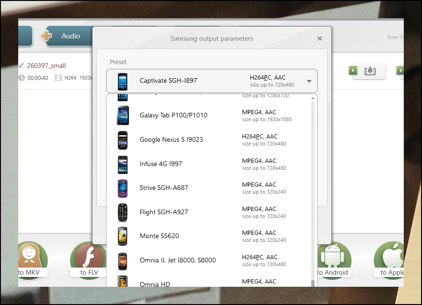Click the Omnia II phone icon
Image resolution: width=422 pixels, height=305 pixels.
tap(122, 261)
